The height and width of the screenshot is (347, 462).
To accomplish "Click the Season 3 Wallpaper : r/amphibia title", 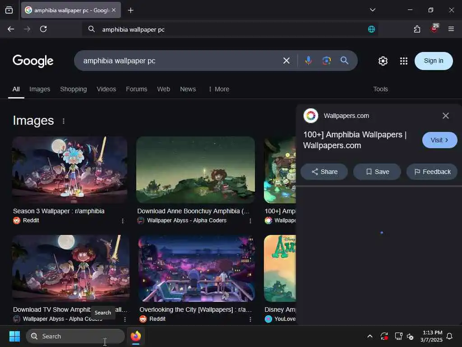I will click(x=59, y=211).
